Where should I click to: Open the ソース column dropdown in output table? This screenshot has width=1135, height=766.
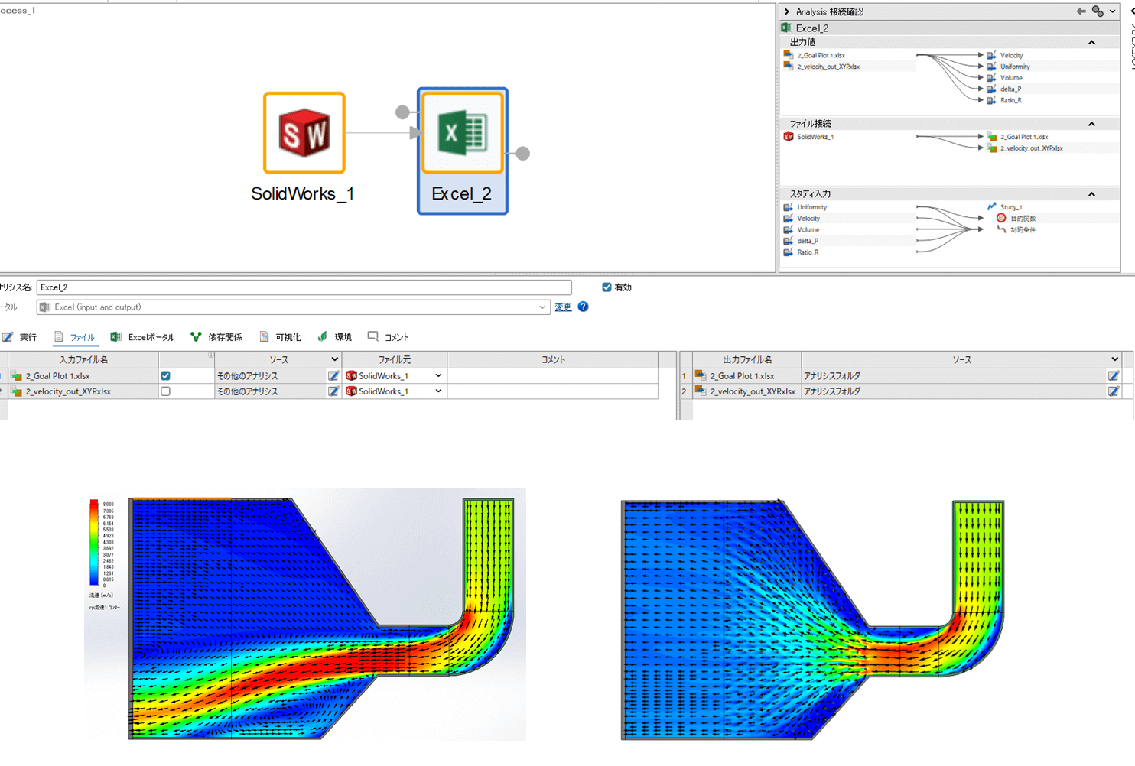1114,359
